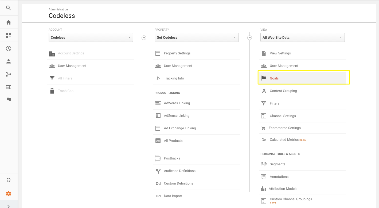This screenshot has width=379, height=208.
Task: Click the AdSense Linking icon
Action: (x=158, y=116)
